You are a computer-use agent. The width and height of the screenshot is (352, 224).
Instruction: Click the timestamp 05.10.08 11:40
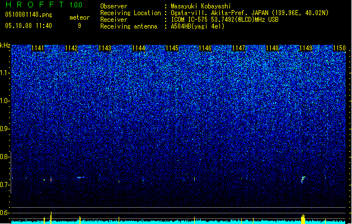click(29, 26)
